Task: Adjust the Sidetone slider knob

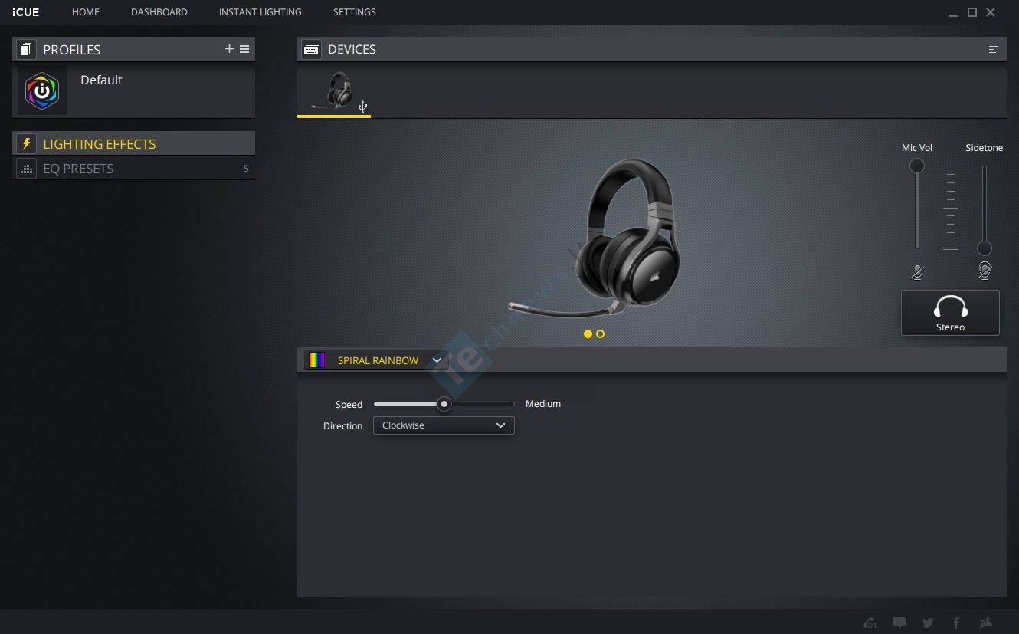Action: pyautogui.click(x=985, y=248)
